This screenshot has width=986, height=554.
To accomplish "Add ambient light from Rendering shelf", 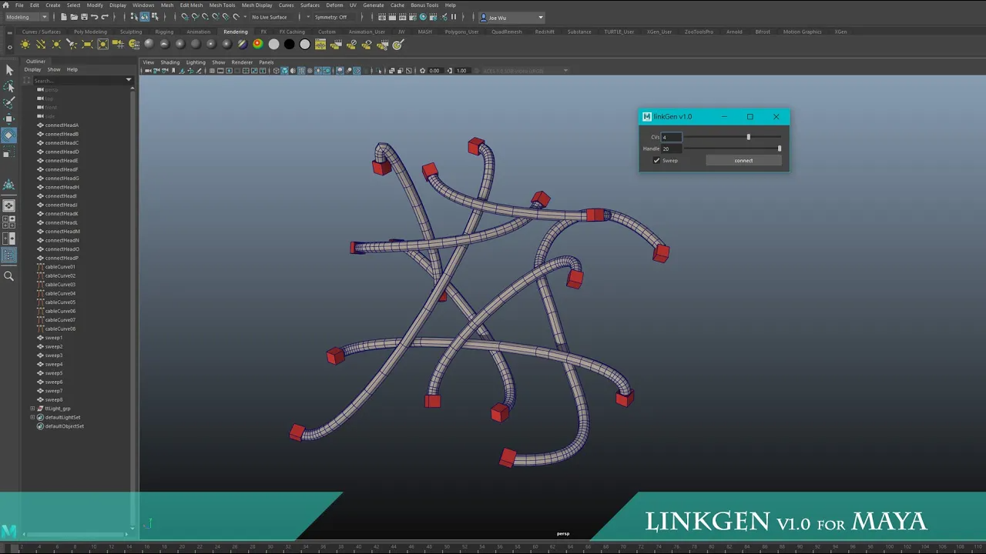I will (25, 45).
